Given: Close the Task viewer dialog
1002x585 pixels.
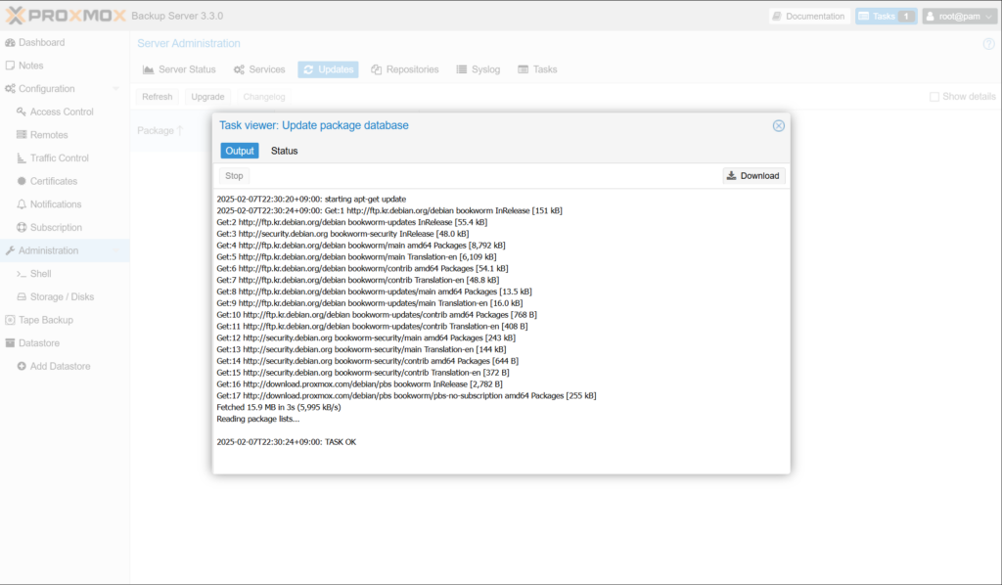Looking at the screenshot, I should (778, 126).
